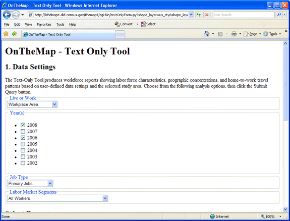Open the Home page icon

[207, 34]
